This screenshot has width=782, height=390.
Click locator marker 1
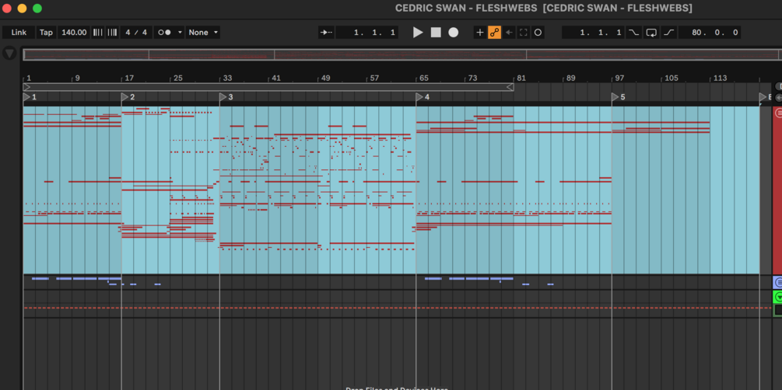27,96
